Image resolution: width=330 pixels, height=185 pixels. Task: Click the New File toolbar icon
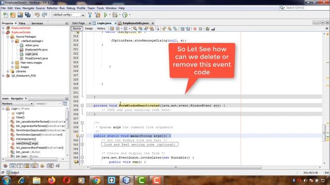click(6, 15)
